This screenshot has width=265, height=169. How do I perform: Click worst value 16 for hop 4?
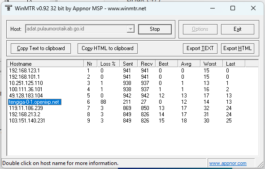[x=206, y=89]
